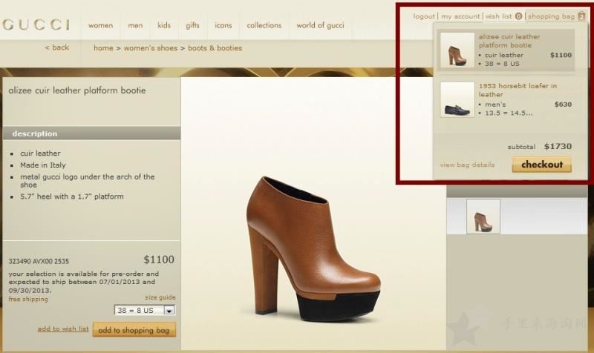Open the icons menu
This screenshot has width=594, height=353.
point(223,25)
